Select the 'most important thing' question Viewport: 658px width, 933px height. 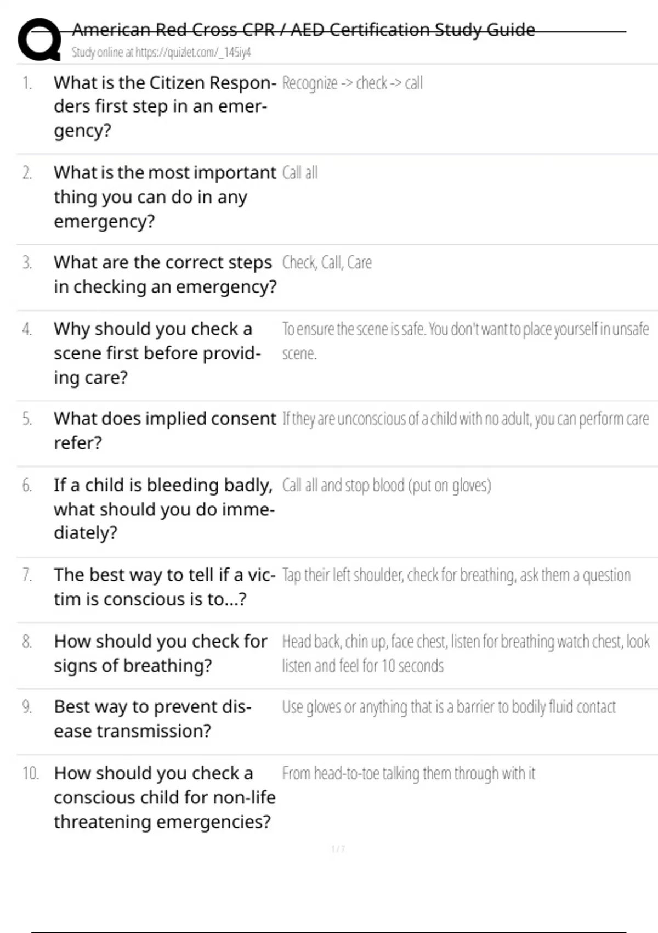[x=164, y=196]
